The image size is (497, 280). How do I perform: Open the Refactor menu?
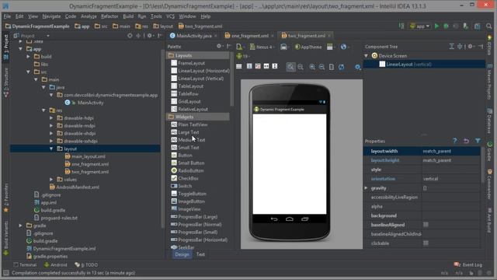[x=109, y=16]
